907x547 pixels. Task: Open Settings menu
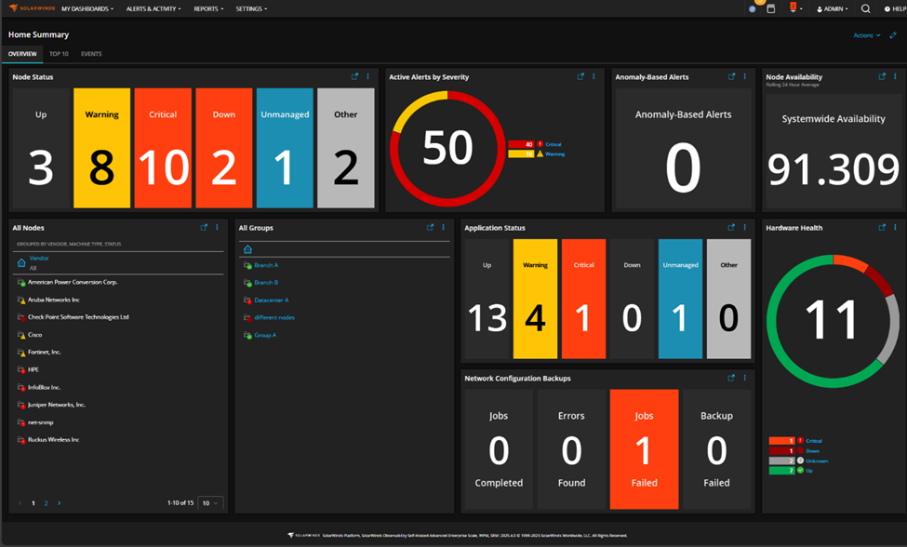click(251, 8)
